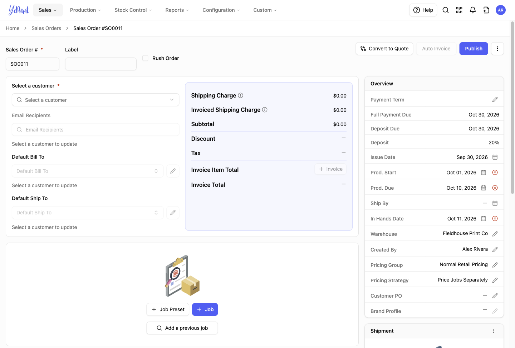Edit the Warehouse field pencil
The image size is (515, 348).
click(495, 234)
